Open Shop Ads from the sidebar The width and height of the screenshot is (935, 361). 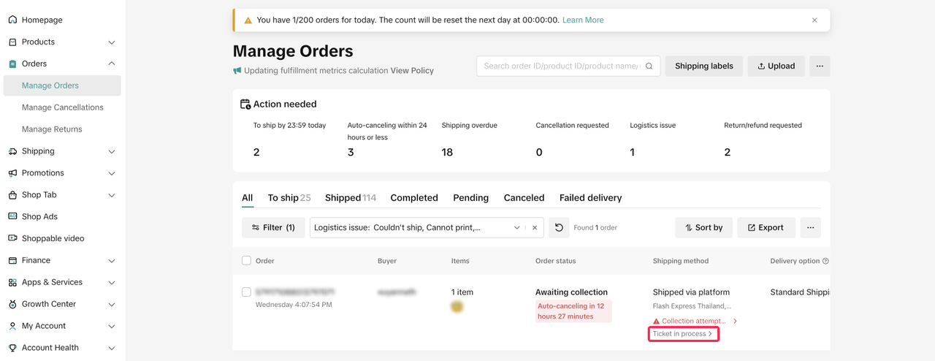[39, 217]
